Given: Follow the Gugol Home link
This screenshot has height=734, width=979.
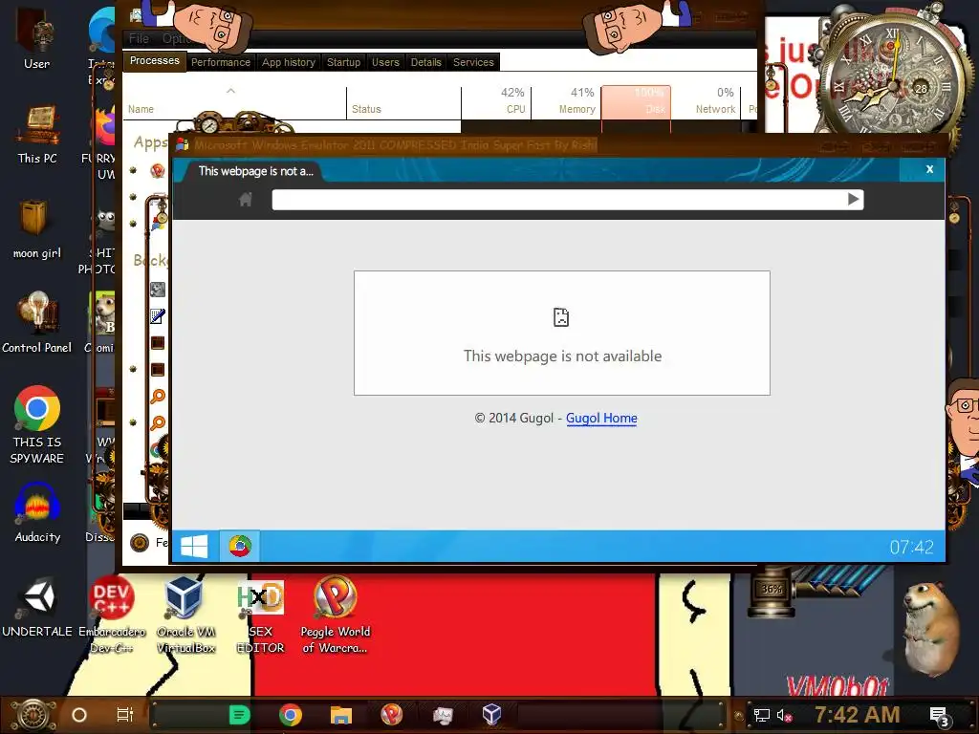Looking at the screenshot, I should 601,419.
